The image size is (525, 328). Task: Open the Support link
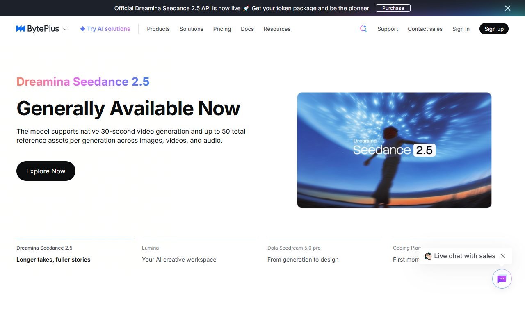pos(388,29)
